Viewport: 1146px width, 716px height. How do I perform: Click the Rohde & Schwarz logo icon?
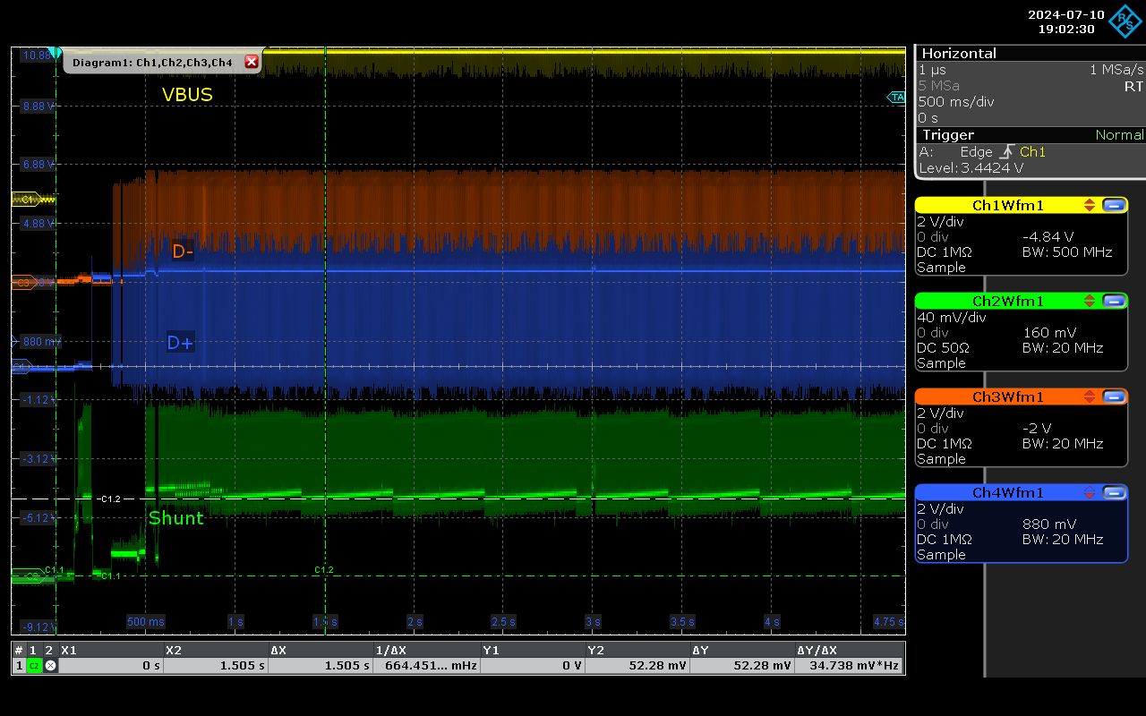click(x=1125, y=21)
